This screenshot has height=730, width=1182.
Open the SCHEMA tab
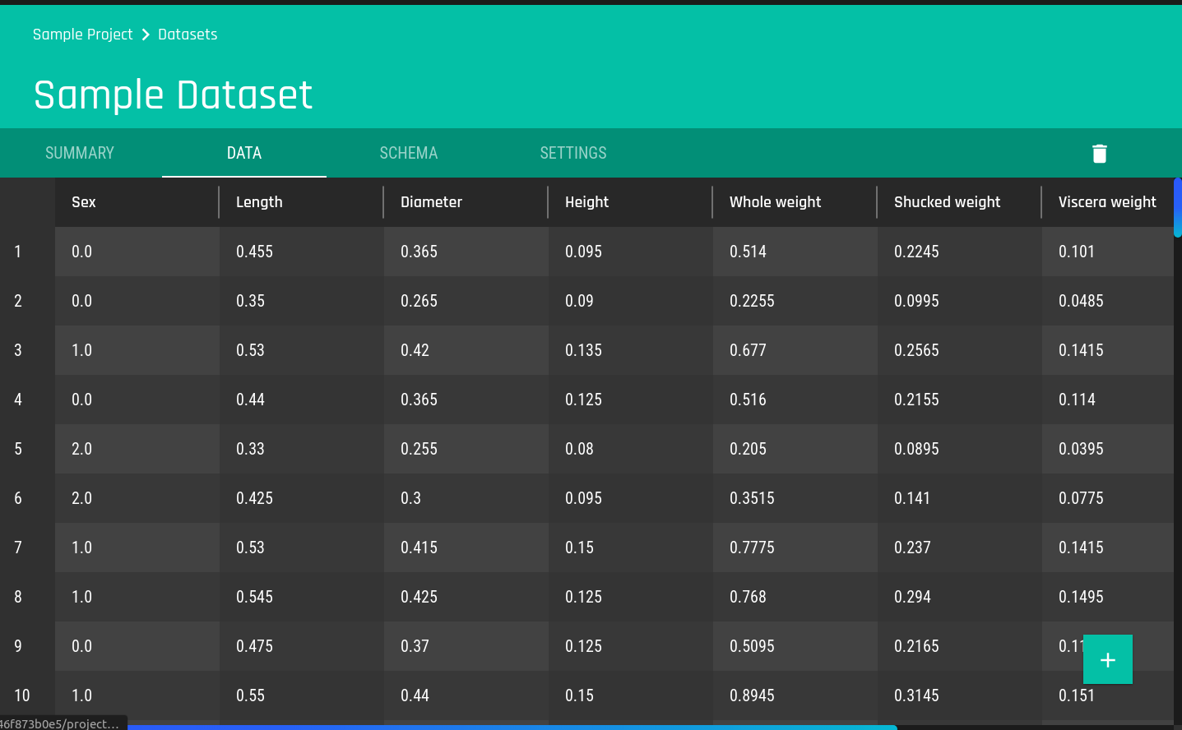click(x=408, y=153)
